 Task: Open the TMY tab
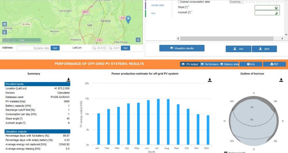click(153, 14)
